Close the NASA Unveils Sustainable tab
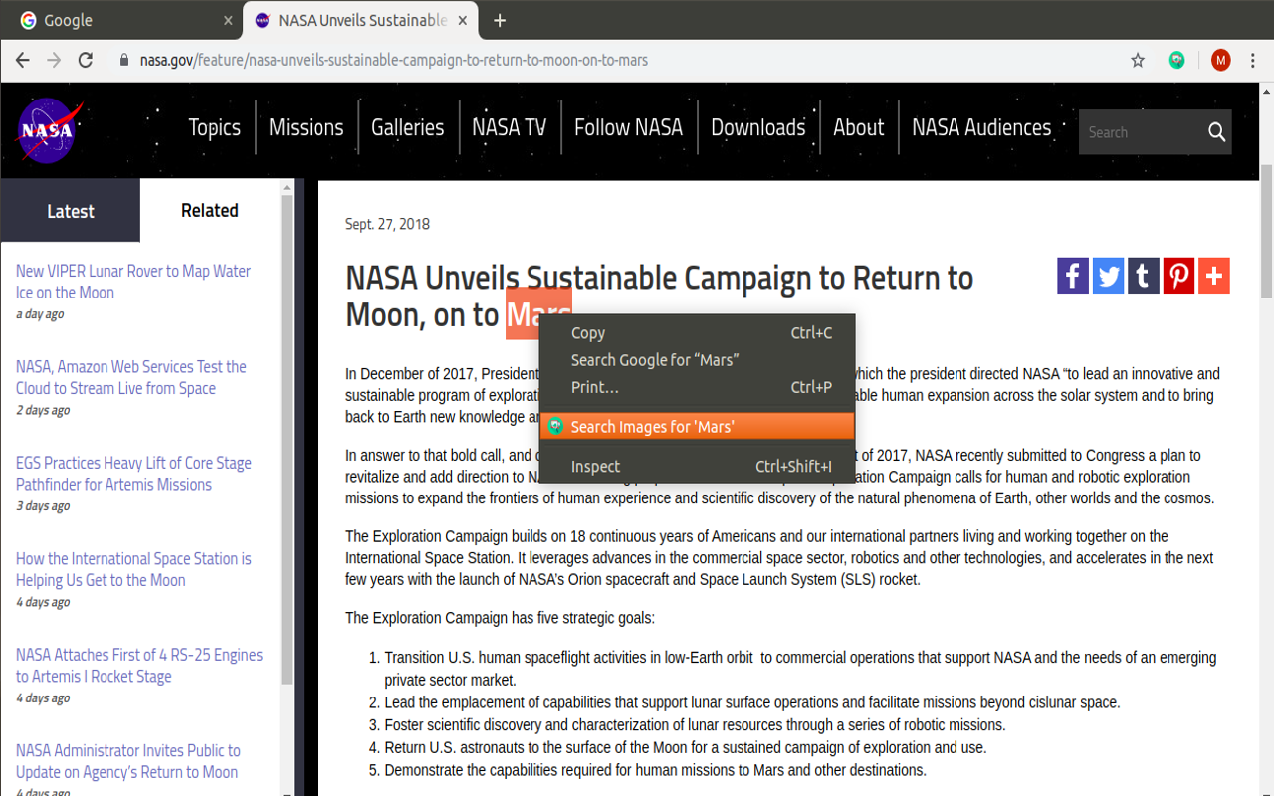 pyautogui.click(x=463, y=20)
